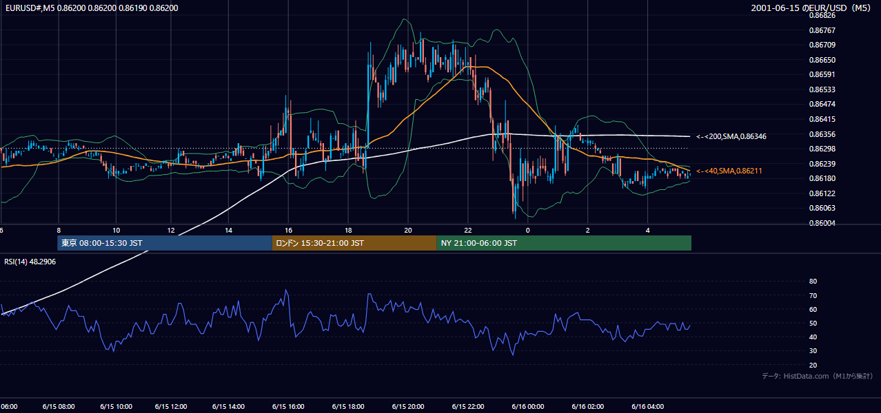Click hour tick '16' above the session bars

point(289,230)
